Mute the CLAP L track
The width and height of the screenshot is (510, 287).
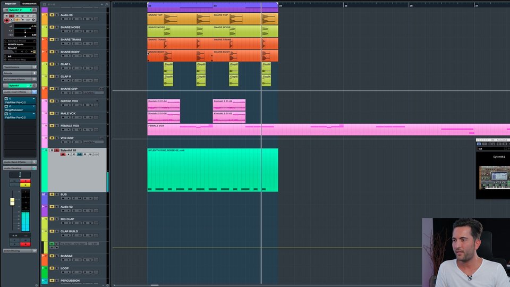(52, 64)
